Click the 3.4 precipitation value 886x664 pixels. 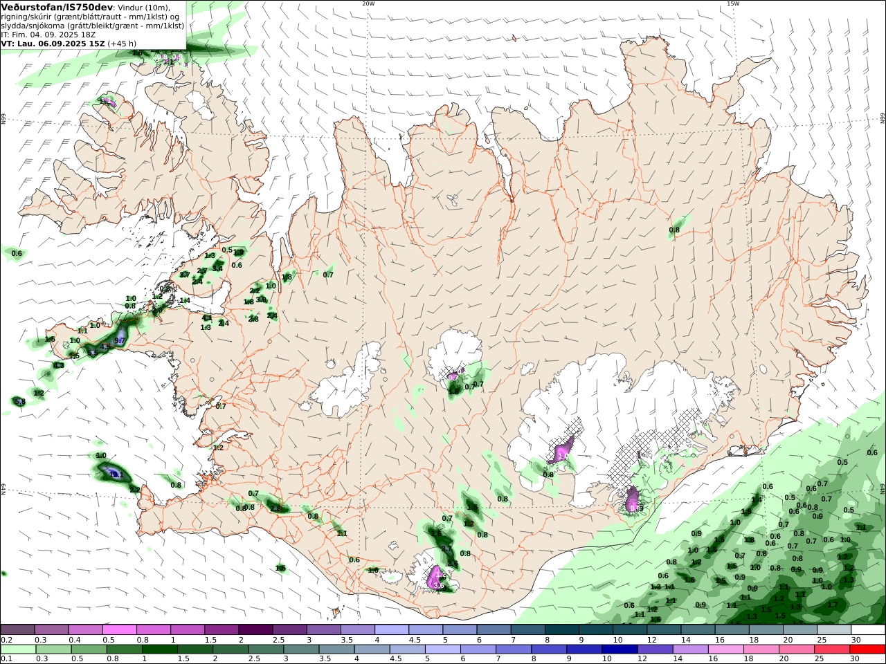coord(217,268)
